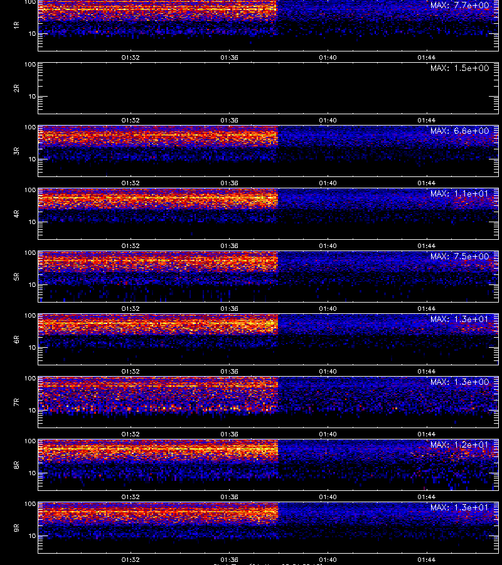Viewport: 502px width, 565px height.
Task: Click the 01:36 tick label under panel 5R
Action: pos(230,309)
